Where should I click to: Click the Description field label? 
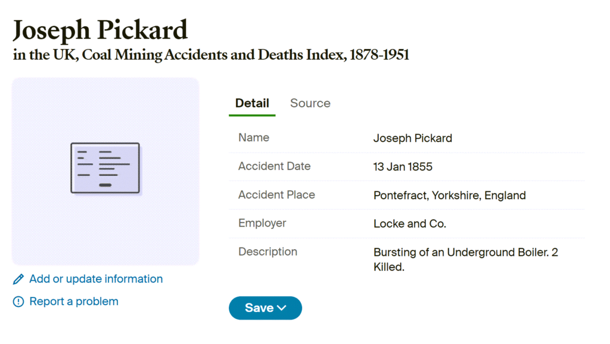coord(267,252)
